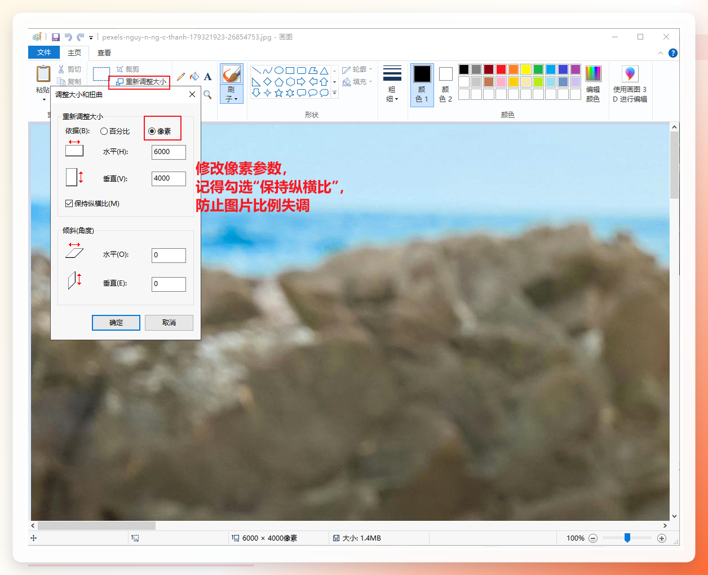The image size is (708, 575).
Task: Click the 大小: 1.4MB status text
Action: point(361,538)
